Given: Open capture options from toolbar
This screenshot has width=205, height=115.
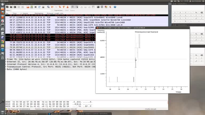Looking at the screenshot, I should (x=11, y=7).
